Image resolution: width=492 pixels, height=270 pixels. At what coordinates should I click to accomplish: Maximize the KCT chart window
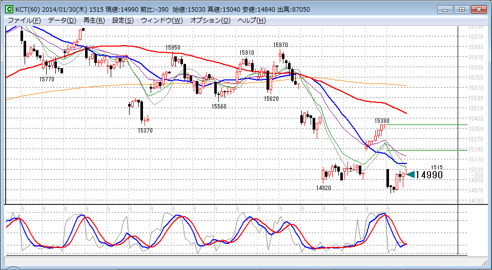click(462, 9)
